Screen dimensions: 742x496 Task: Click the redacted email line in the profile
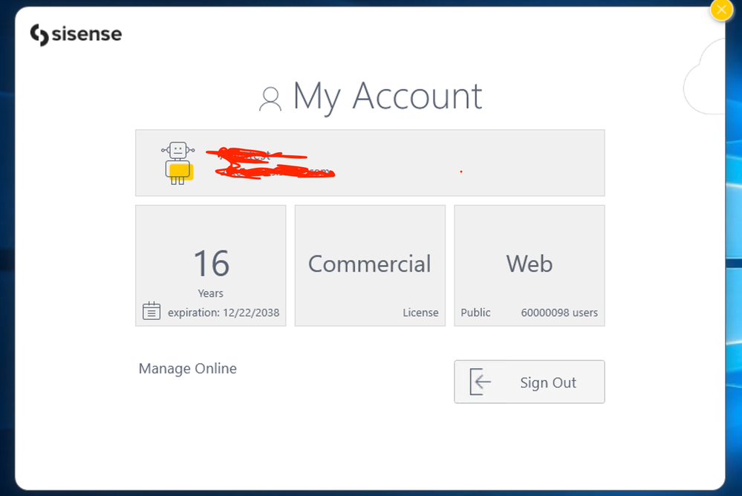[275, 172]
